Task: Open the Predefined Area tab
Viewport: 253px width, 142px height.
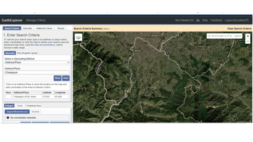Action: pyautogui.click(x=34, y=106)
